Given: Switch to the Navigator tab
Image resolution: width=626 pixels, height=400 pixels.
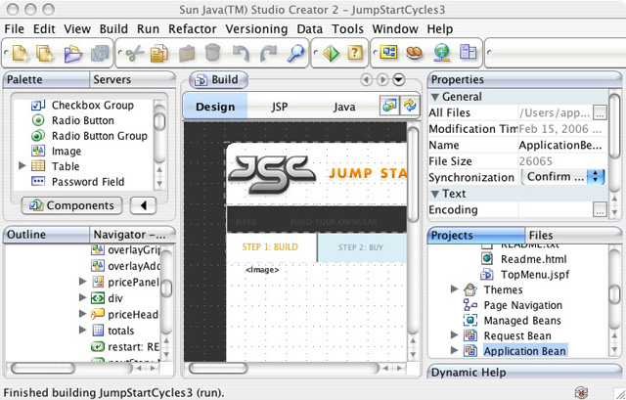Looking at the screenshot, I should coord(132,235).
